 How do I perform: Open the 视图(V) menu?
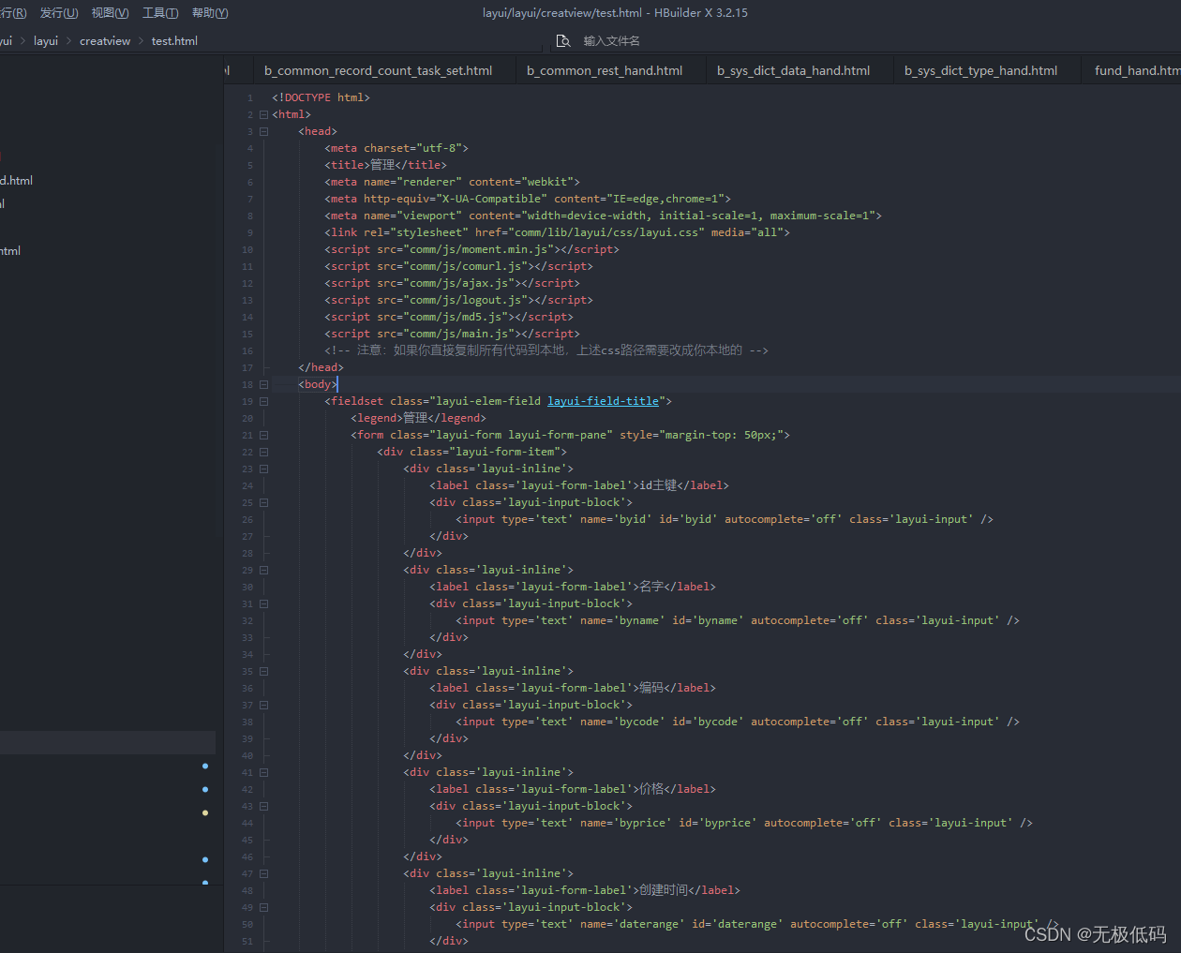coord(111,13)
